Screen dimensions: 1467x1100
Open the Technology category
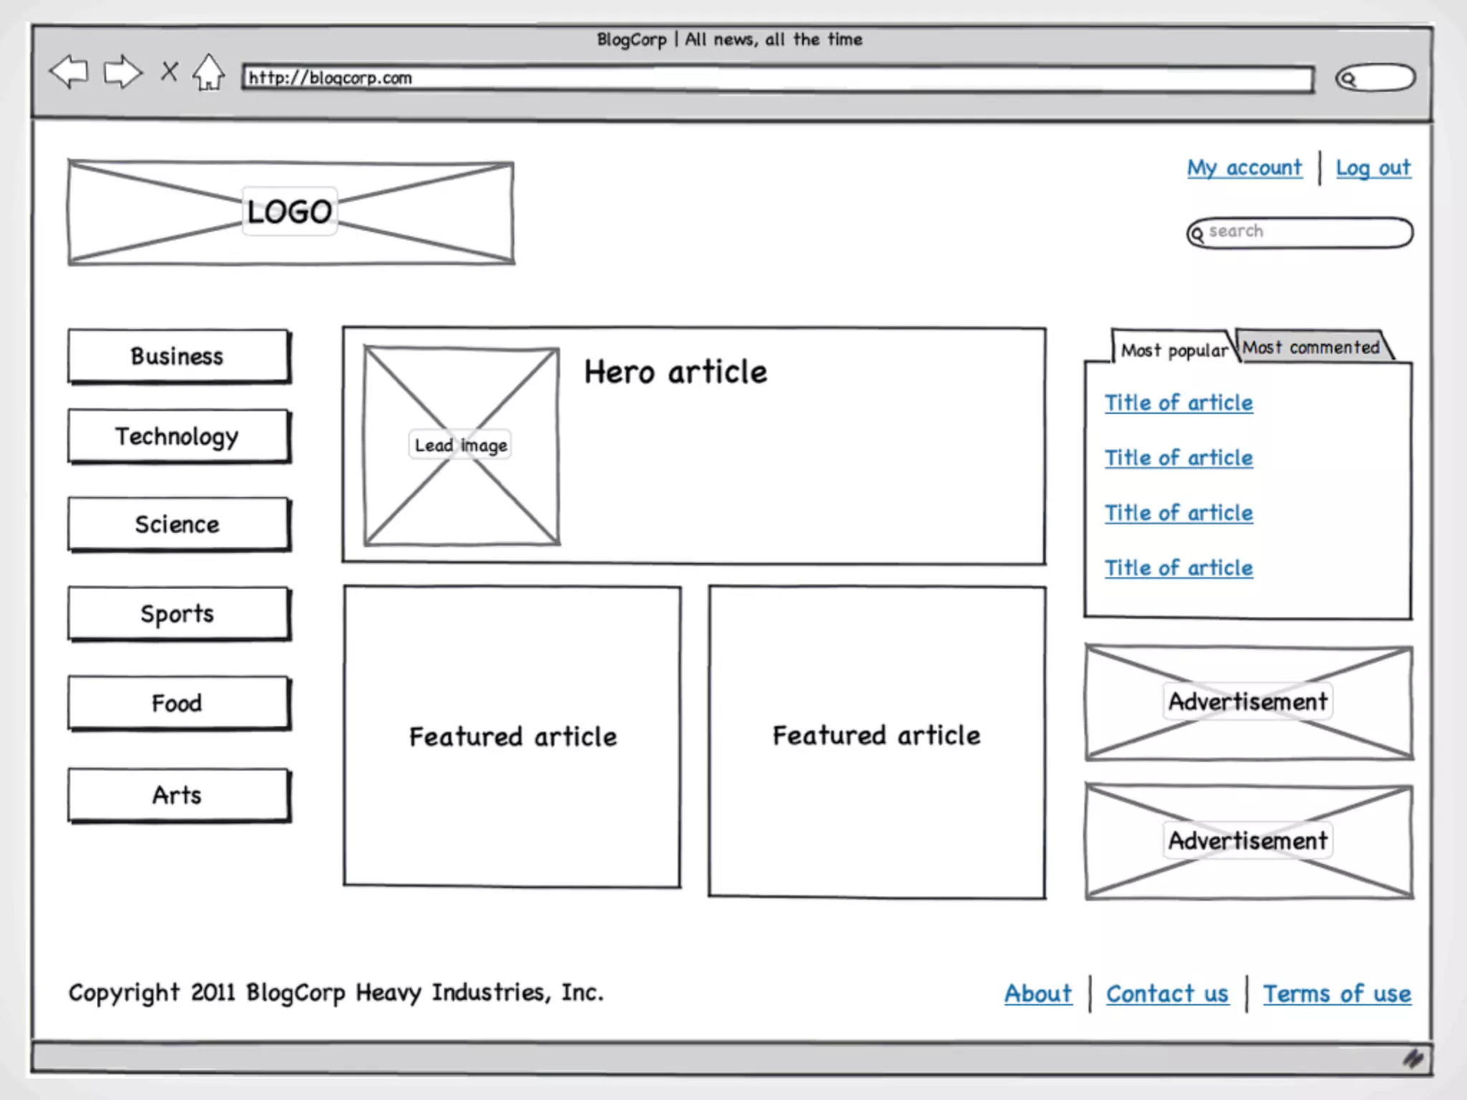click(178, 436)
